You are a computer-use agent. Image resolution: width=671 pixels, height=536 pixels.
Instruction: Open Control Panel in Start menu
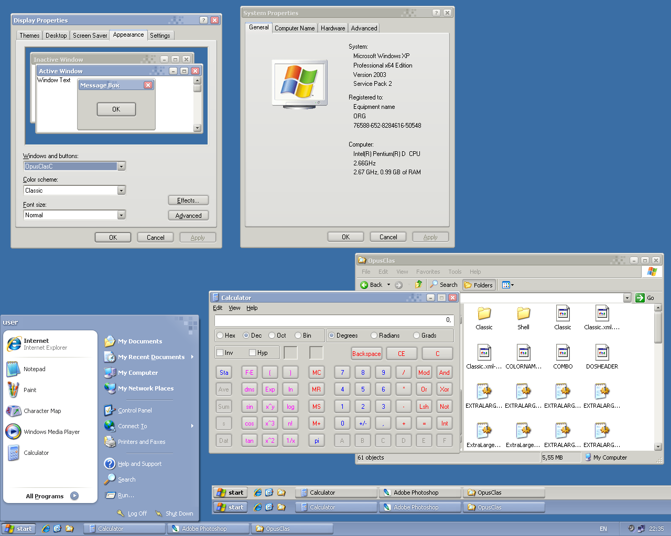coord(135,410)
